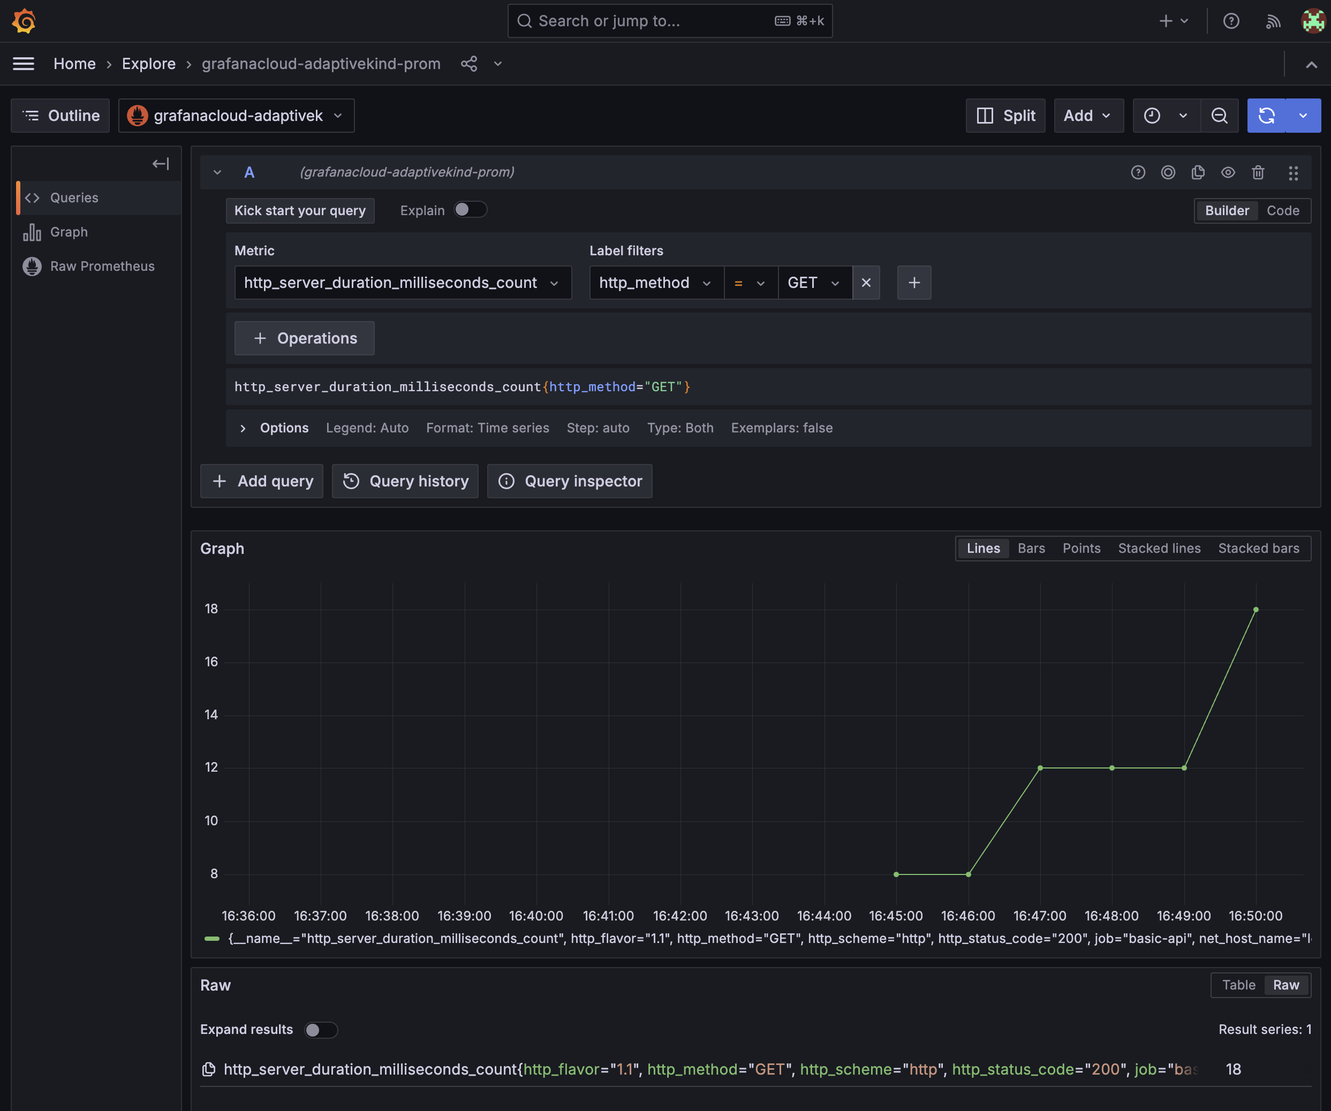Click the Grafana logo
Image resolution: width=1331 pixels, height=1111 pixels.
(x=24, y=21)
